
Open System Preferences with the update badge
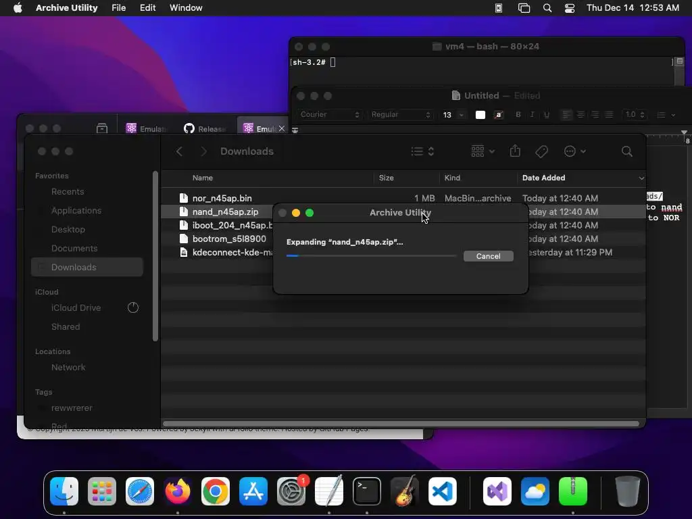pyautogui.click(x=291, y=491)
